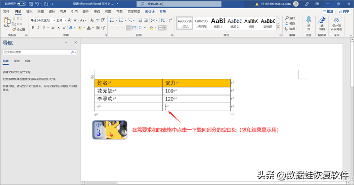The width and height of the screenshot is (354, 185).
Task: Click the Format Painter (格式刷) icon
Action: [x=14, y=29]
